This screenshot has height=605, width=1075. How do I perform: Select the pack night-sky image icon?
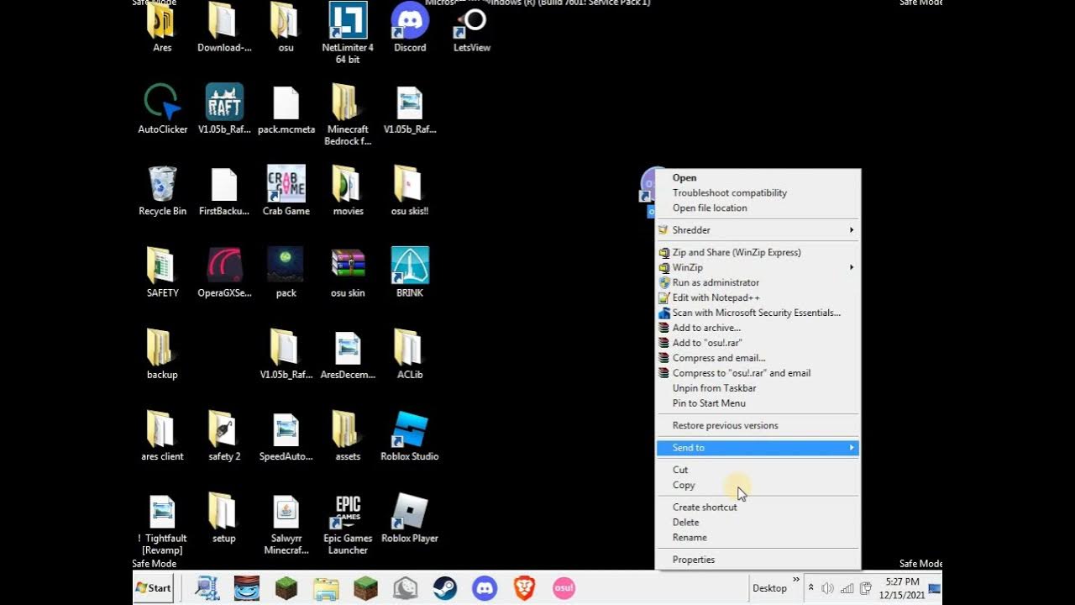point(286,272)
